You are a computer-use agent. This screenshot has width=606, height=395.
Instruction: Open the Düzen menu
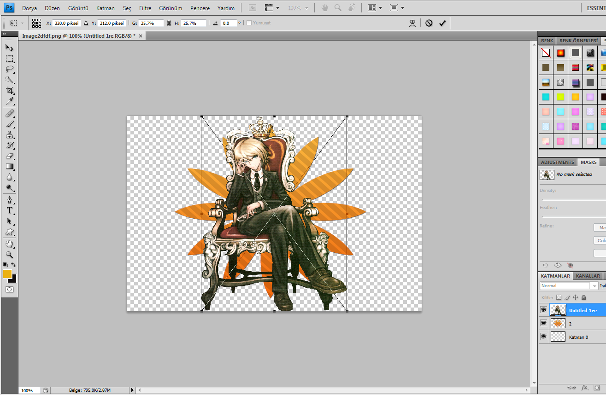tap(53, 8)
